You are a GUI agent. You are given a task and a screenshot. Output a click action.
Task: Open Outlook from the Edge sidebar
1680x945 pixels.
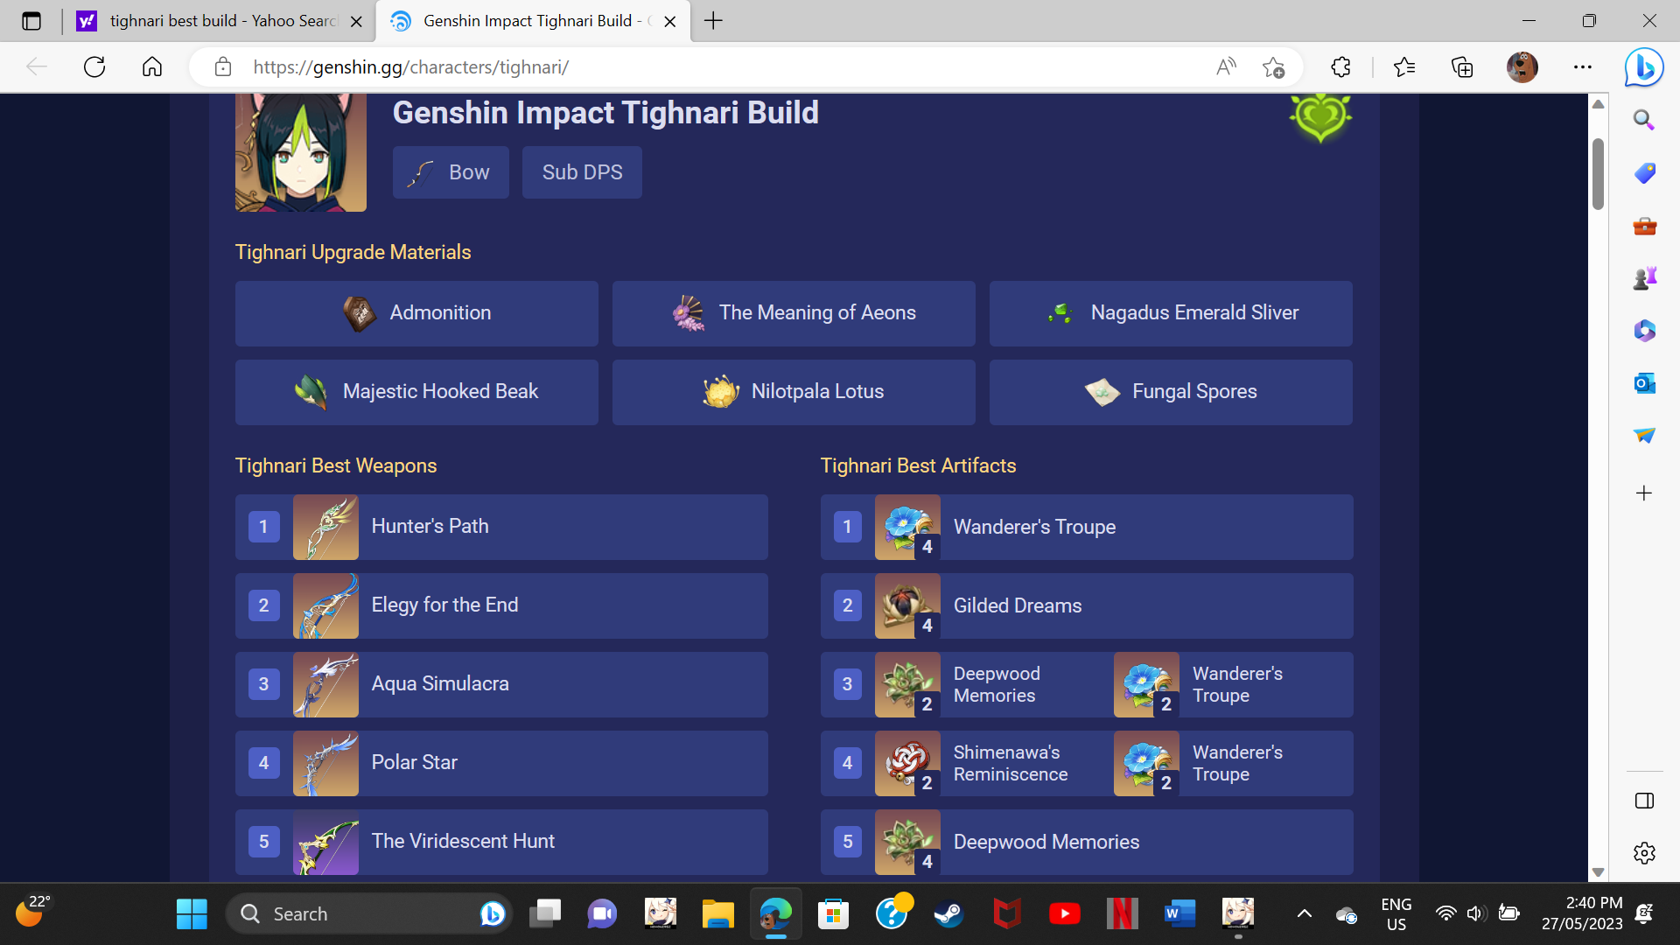click(1644, 382)
